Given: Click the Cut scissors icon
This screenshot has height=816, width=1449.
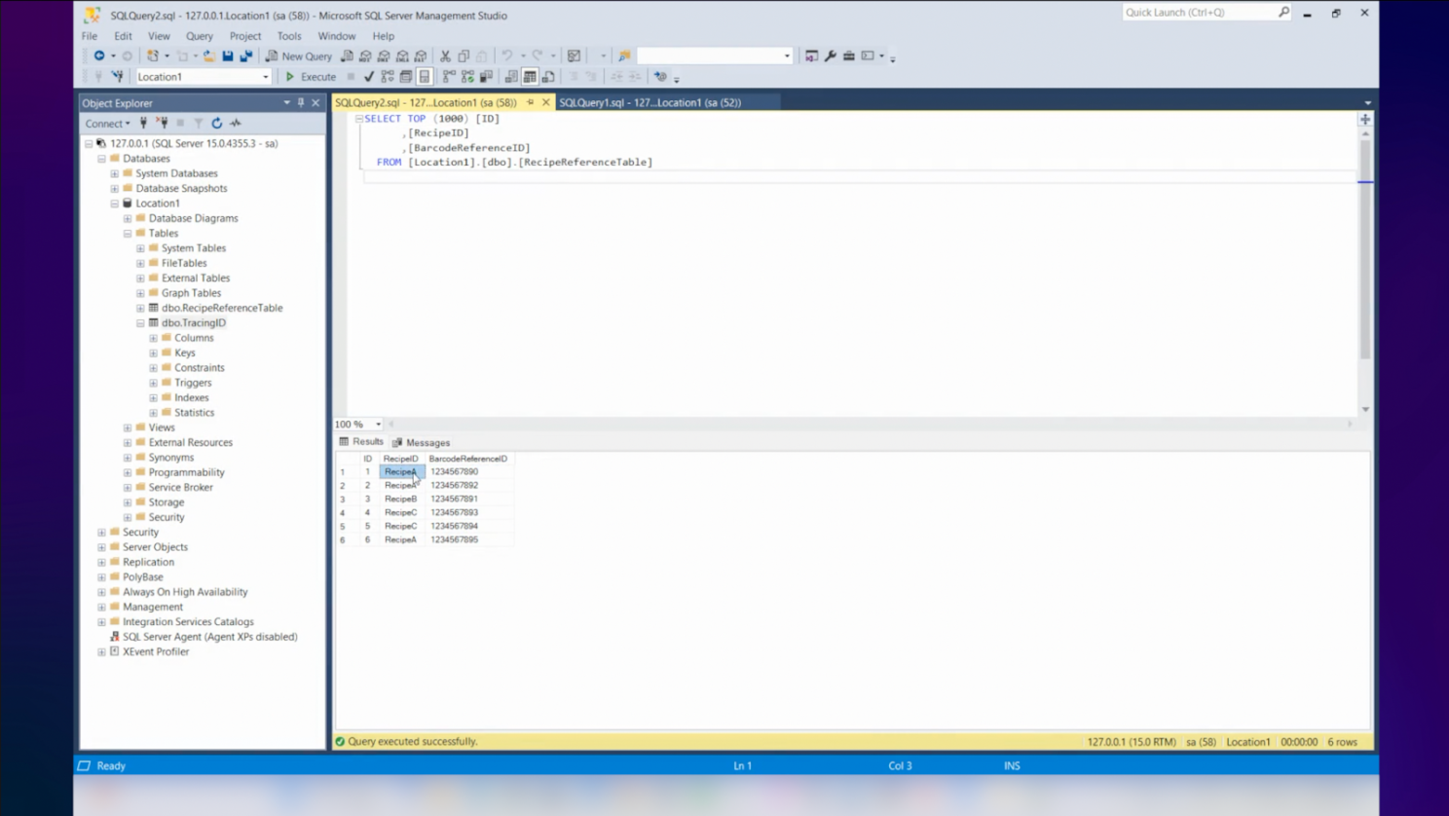Looking at the screenshot, I should coord(445,56).
